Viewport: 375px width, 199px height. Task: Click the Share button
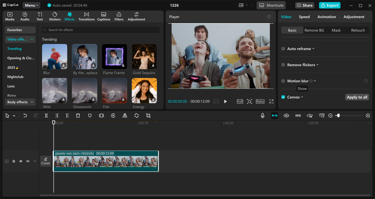pyautogui.click(x=305, y=5)
